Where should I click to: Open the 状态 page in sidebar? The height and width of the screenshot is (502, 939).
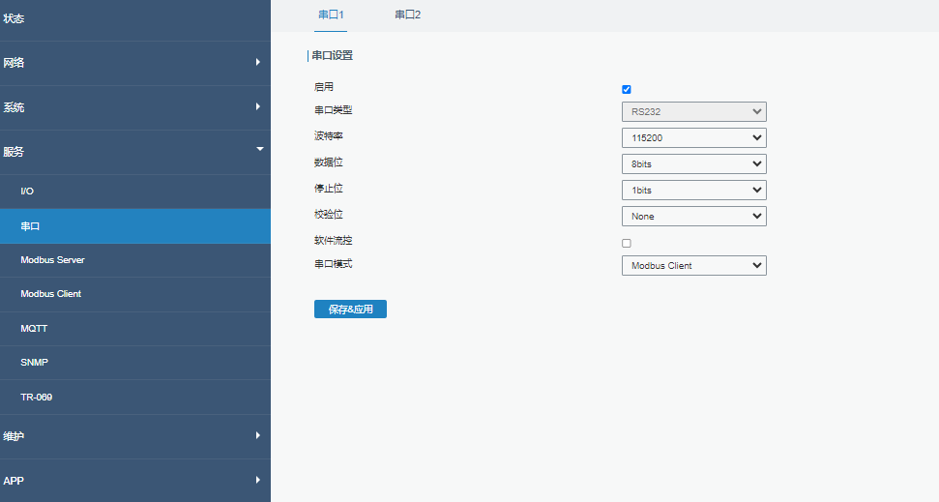click(15, 19)
